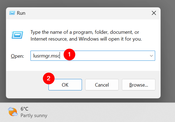175x122 pixels.
Task: Click the red step 2 badge
Action: [x=49, y=78]
